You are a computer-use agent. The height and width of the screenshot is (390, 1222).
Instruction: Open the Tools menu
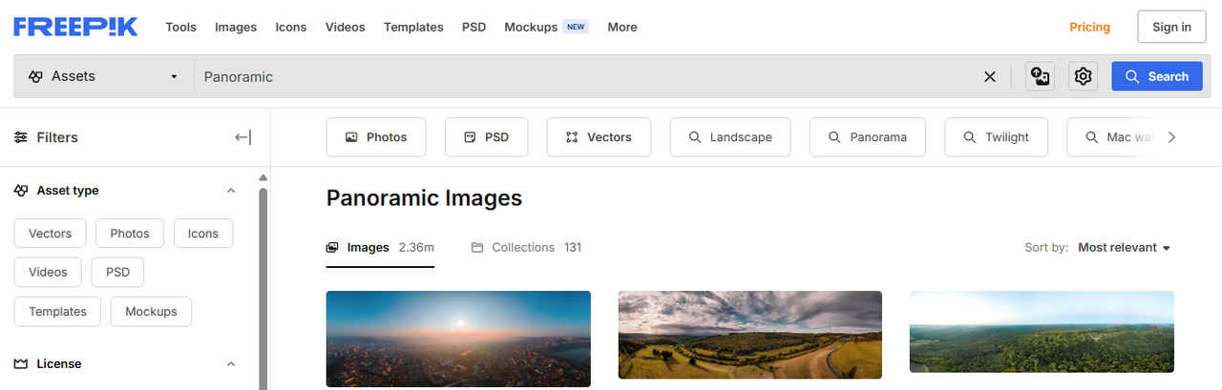[180, 27]
